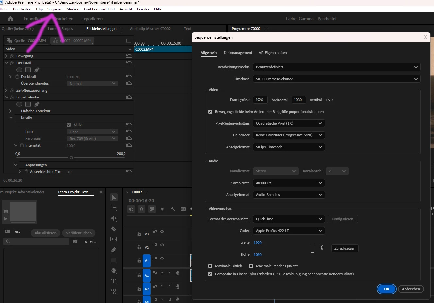Solo audio track A2
Screen dimensions: 434x303
(170, 286)
